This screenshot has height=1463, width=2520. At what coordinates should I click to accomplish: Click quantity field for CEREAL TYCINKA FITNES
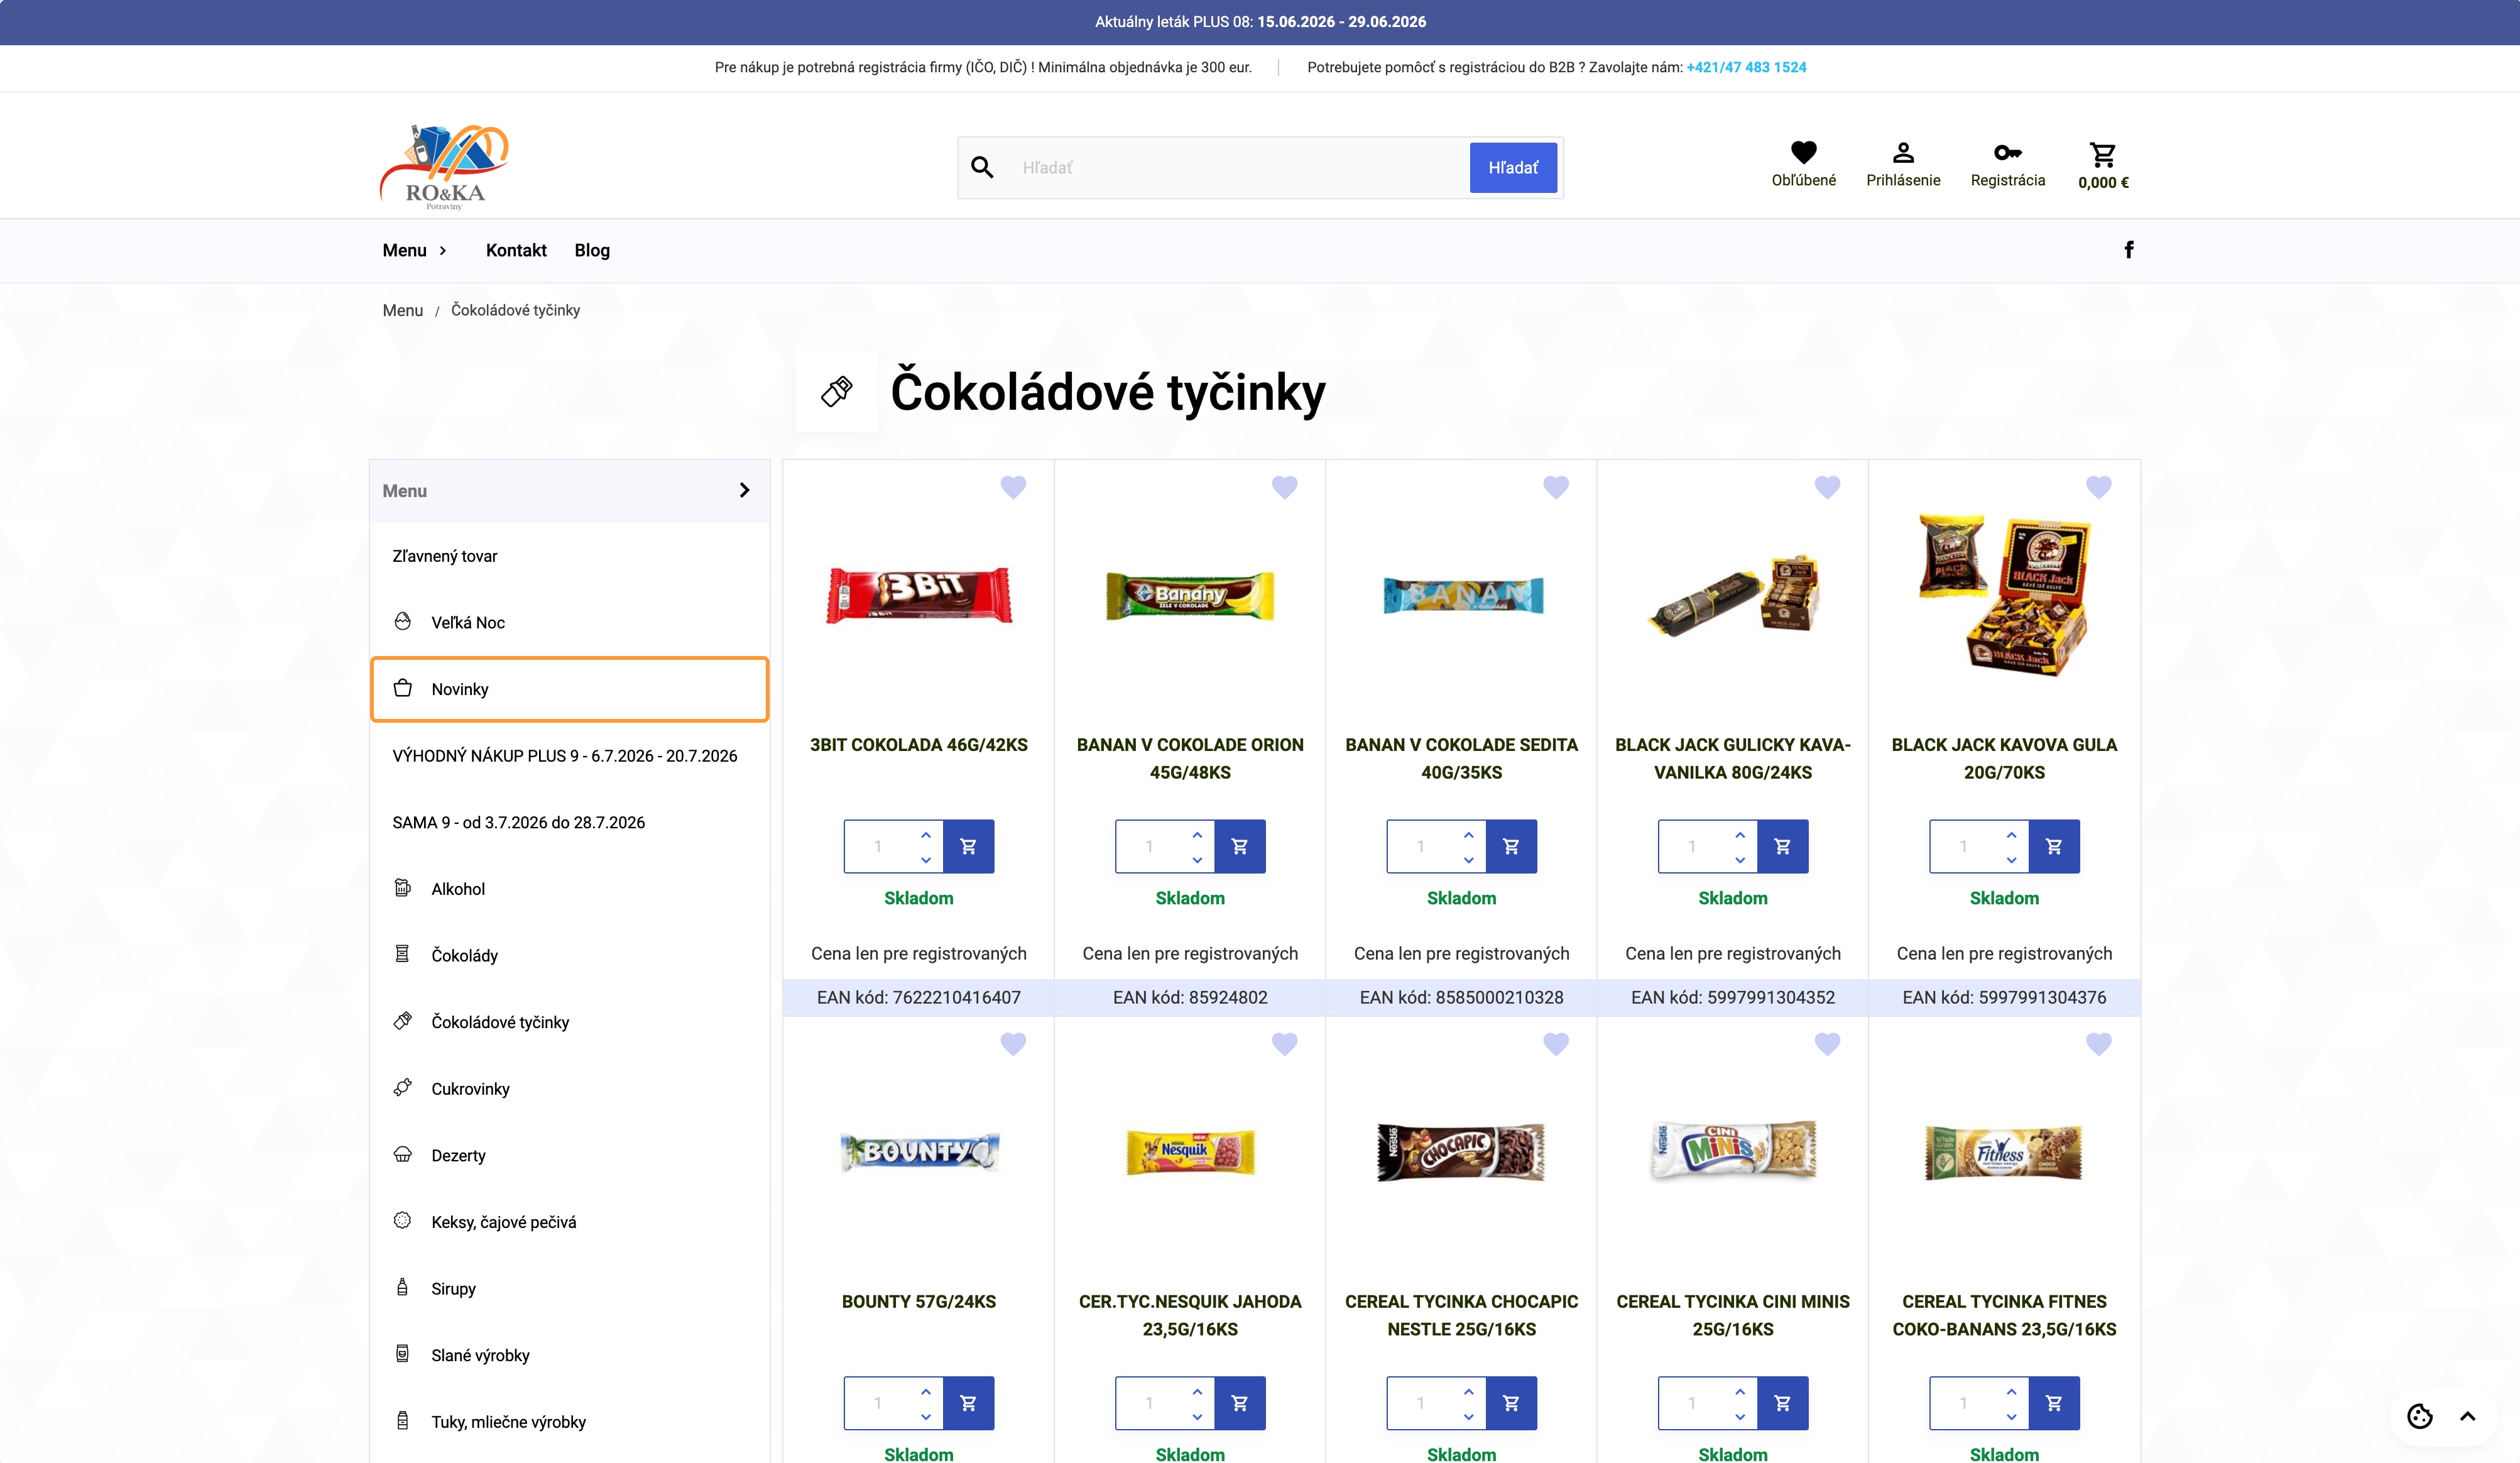(1964, 1403)
